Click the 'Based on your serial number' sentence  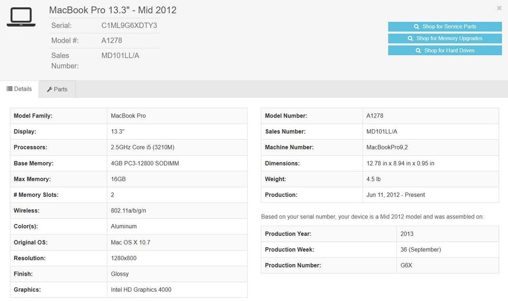point(372,217)
